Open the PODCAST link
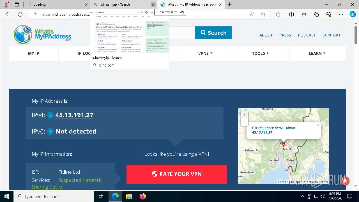The height and width of the screenshot is (202, 359). 307,35
